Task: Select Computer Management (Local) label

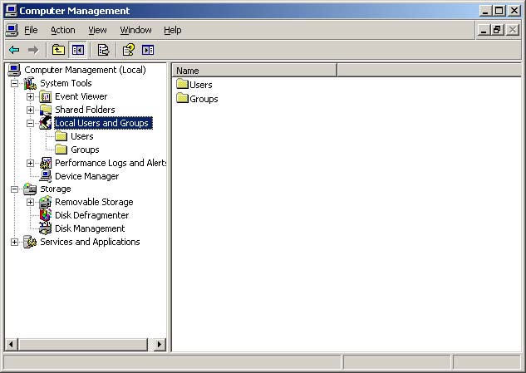Action: 86,70
